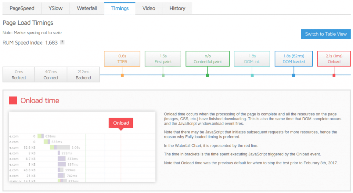Select the 401ms Connect timing box
The height and width of the screenshot is (193, 353).
(x=51, y=75)
